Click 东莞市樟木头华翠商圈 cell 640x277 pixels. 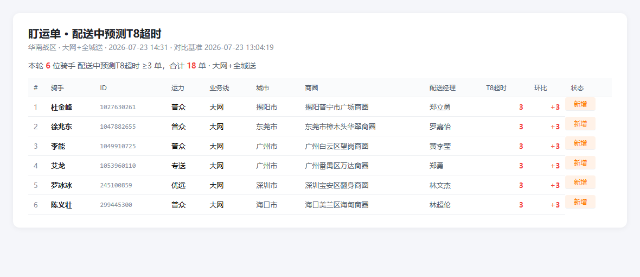(x=341, y=127)
